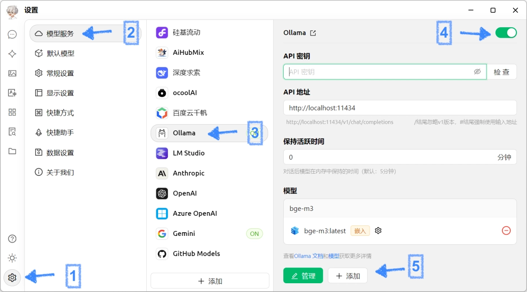This screenshot has height=292, width=527.
Task: Click the green 管理 models button
Action: click(303, 276)
